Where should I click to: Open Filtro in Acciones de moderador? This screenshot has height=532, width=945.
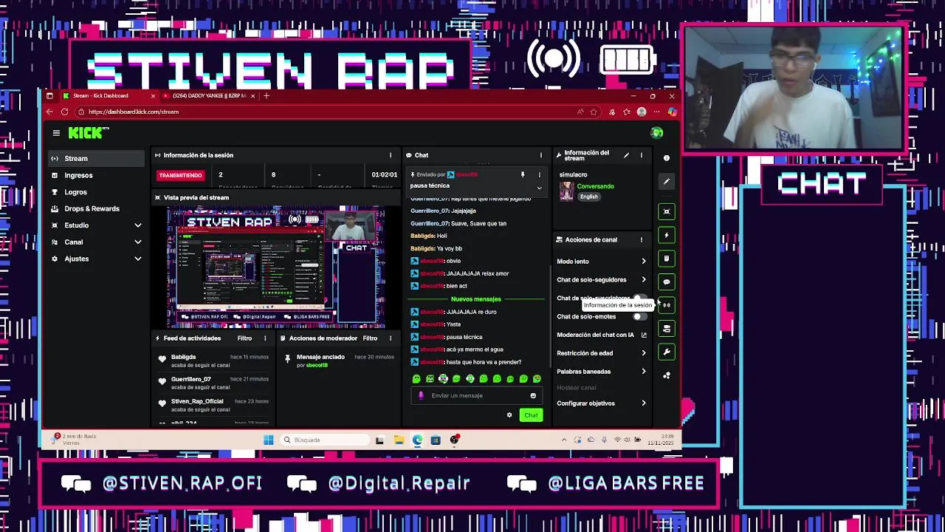[x=370, y=338]
